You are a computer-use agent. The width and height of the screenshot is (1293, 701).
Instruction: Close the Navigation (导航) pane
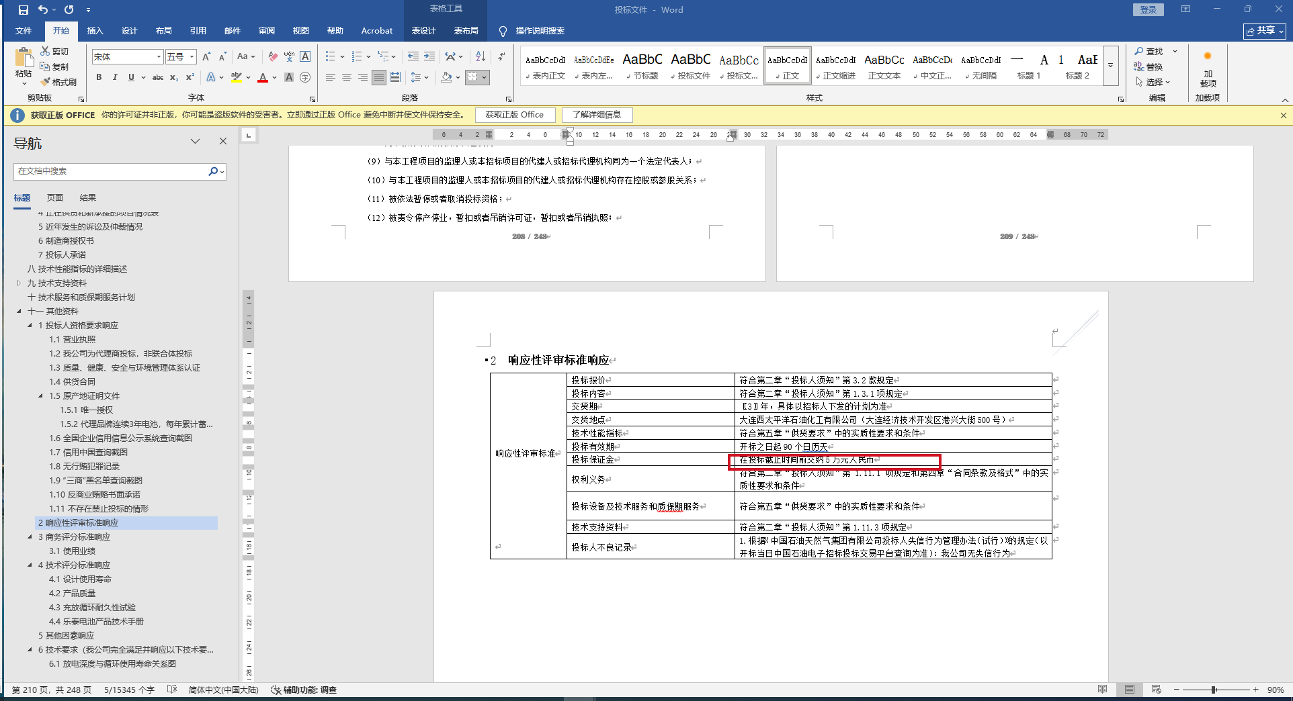click(223, 141)
